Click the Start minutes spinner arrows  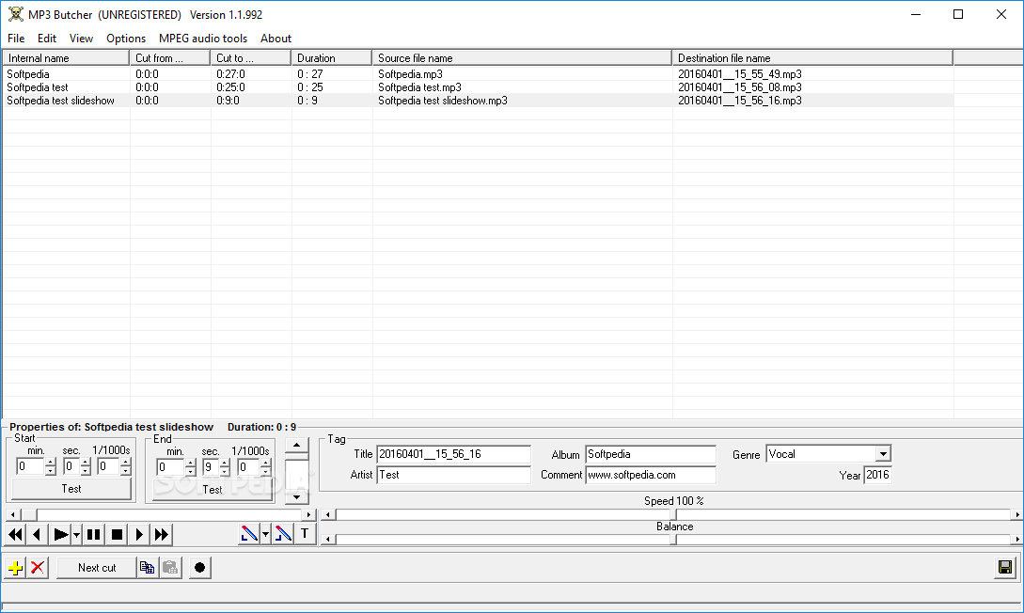pos(50,466)
